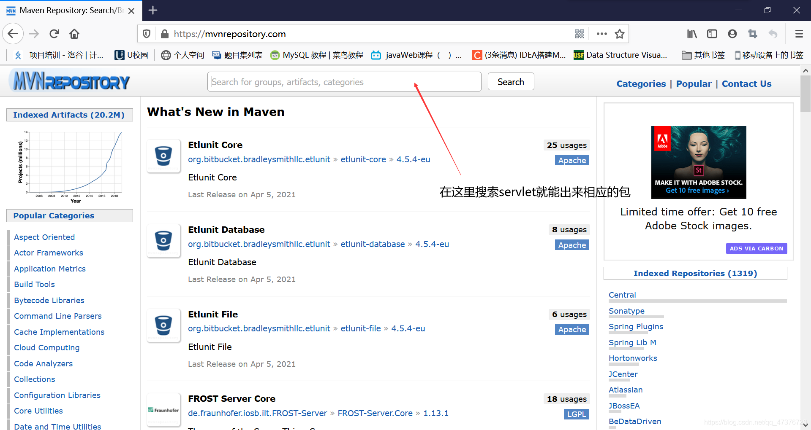The width and height of the screenshot is (811, 430).
Task: Expand the 其他书签 bookmarks folder
Action: 703,55
